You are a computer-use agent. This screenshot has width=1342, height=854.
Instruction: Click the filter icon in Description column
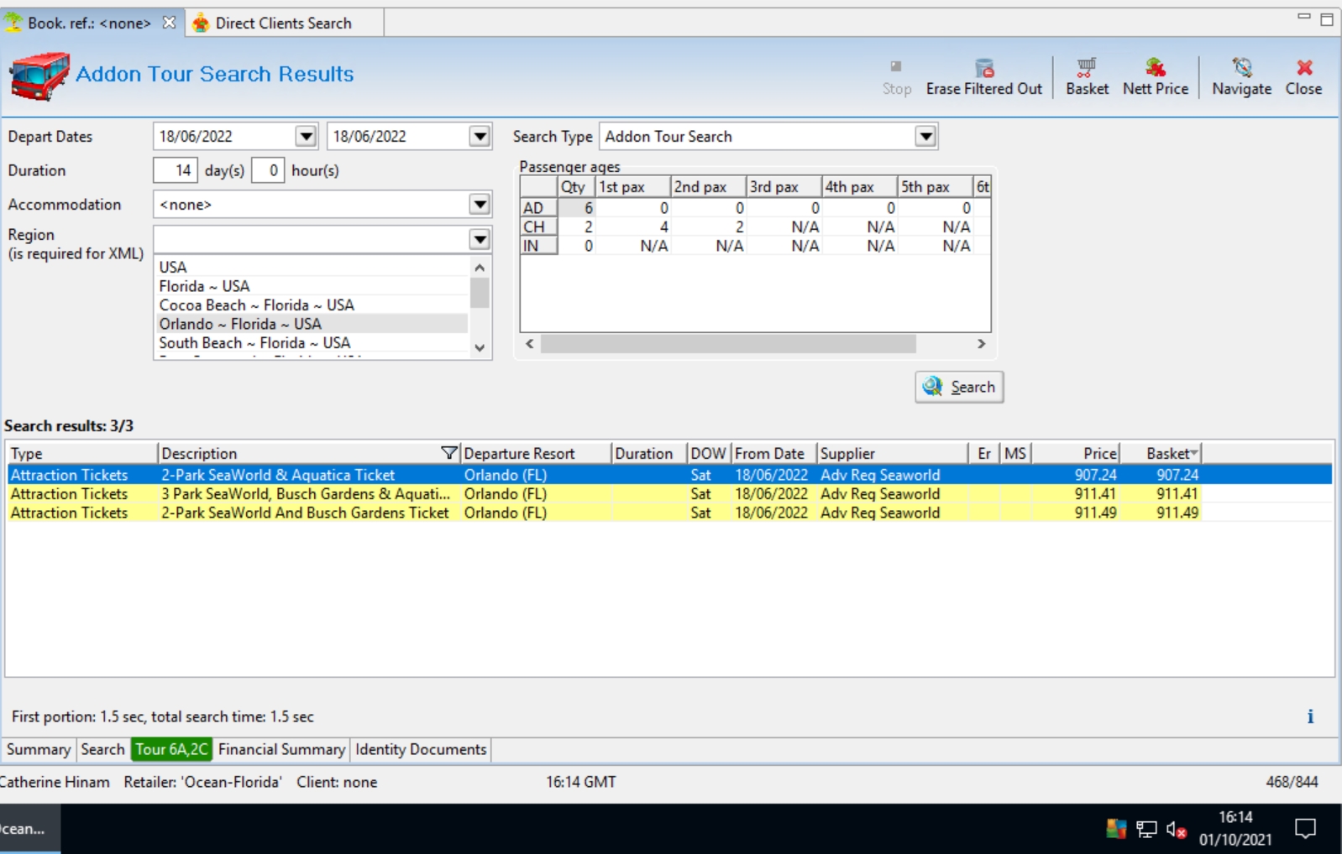click(449, 453)
